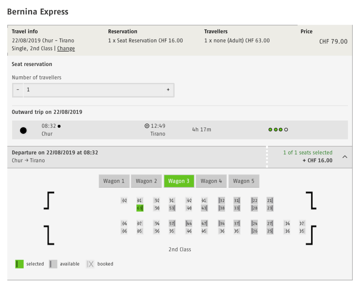The height and width of the screenshot is (284, 357).
Task: Open the Change travel info link
Action: [66, 49]
